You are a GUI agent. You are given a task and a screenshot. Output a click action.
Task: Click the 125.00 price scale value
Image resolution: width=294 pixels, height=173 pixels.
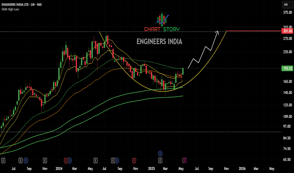coord(288,105)
